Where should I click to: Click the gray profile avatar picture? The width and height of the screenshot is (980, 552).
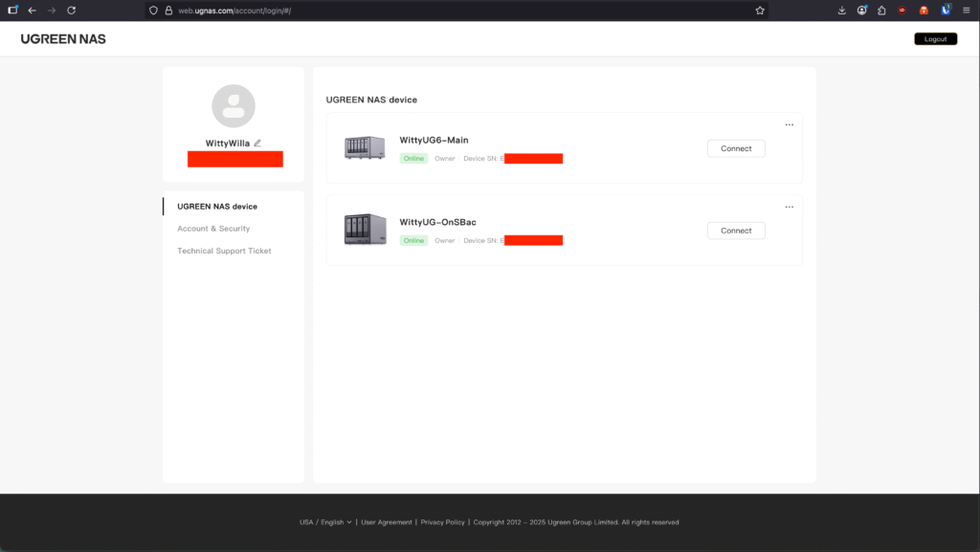tap(233, 106)
